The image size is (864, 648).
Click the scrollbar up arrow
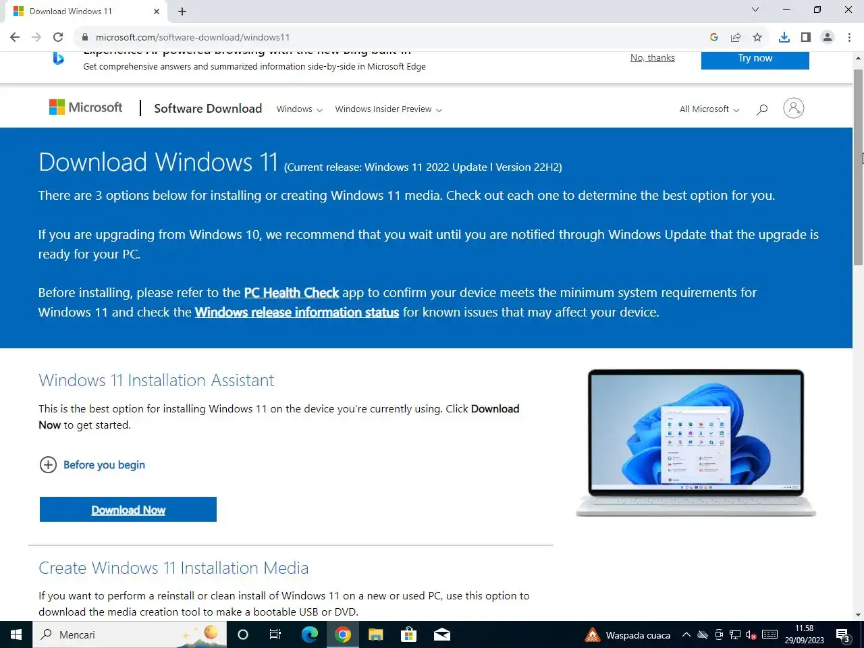point(858,59)
